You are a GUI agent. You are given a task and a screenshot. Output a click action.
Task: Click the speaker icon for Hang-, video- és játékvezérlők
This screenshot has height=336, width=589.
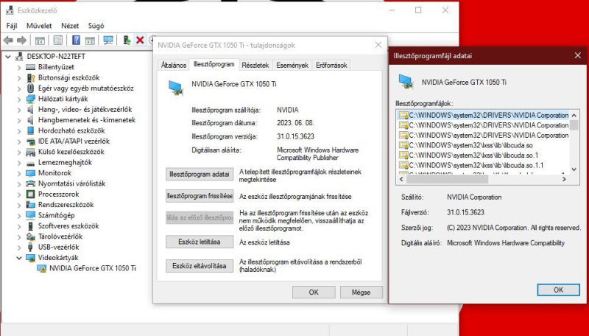(x=30, y=110)
